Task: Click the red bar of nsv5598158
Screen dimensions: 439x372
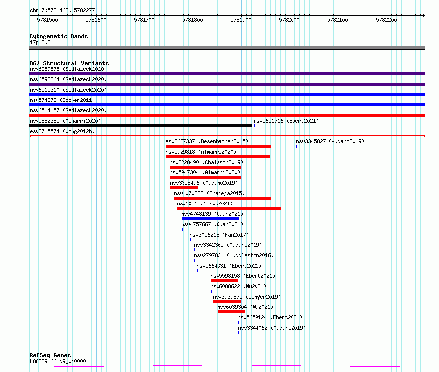Action: 224,281
